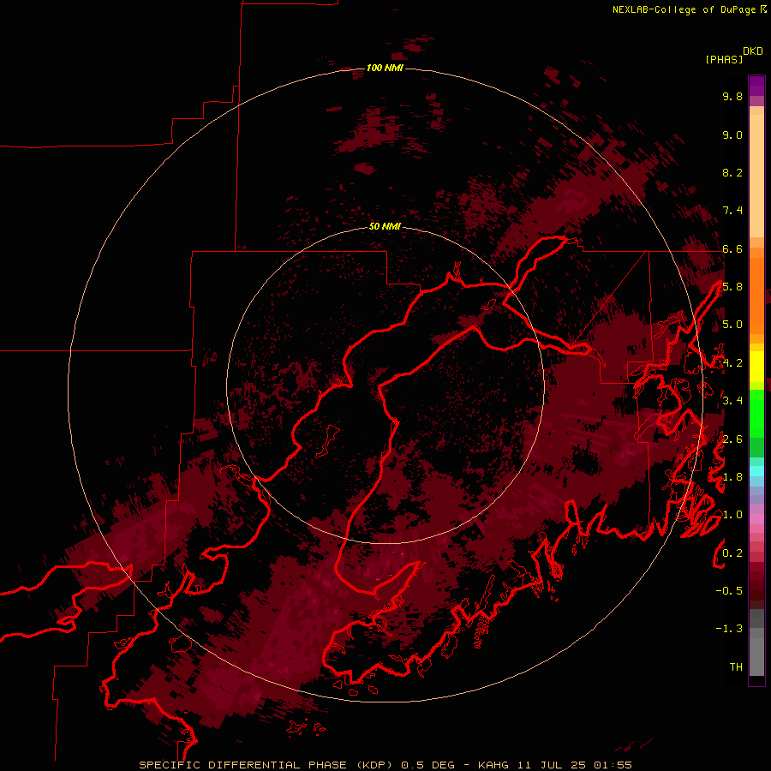771x771 pixels.
Task: Click the 5.0 scale value
Action: coord(732,325)
